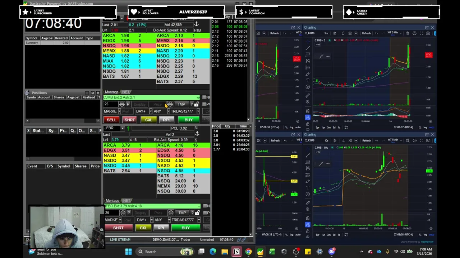Toggle the padlock in CJMB montage
This screenshot has height=258, width=460.
pos(197,104)
